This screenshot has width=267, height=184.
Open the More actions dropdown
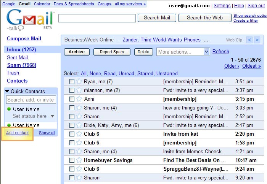pos(183,52)
